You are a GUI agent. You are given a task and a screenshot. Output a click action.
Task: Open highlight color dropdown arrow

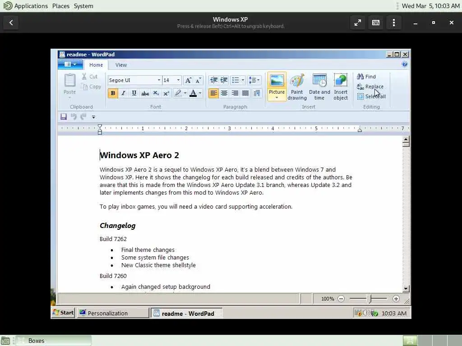185,93
